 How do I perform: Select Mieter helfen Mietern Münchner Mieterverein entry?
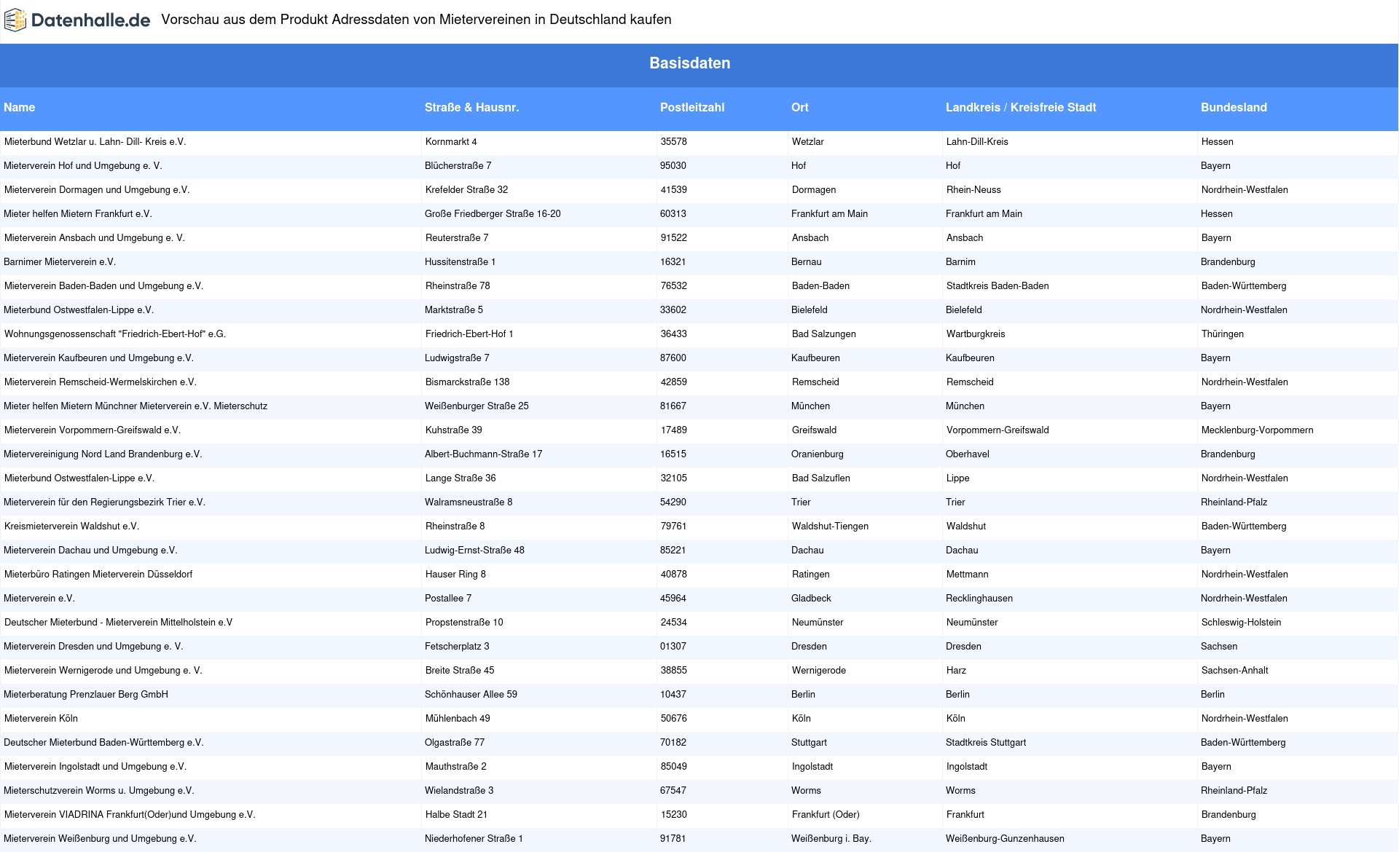coord(135,406)
